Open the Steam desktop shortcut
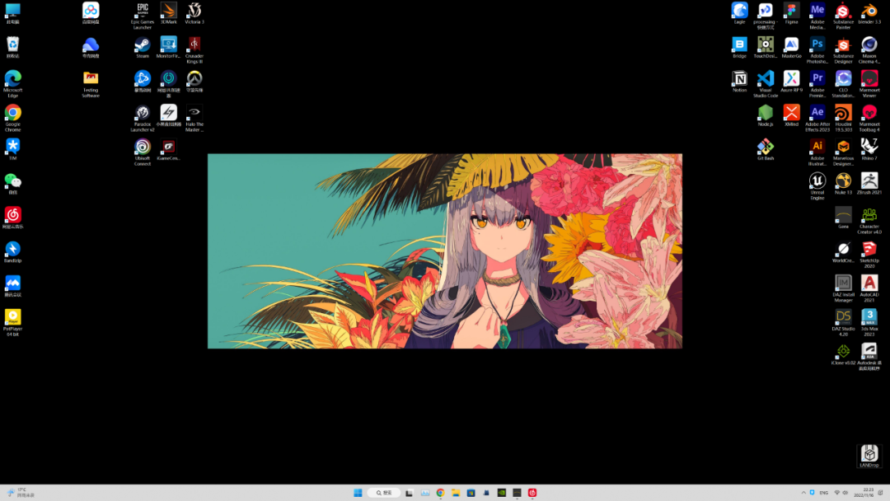 click(x=143, y=48)
